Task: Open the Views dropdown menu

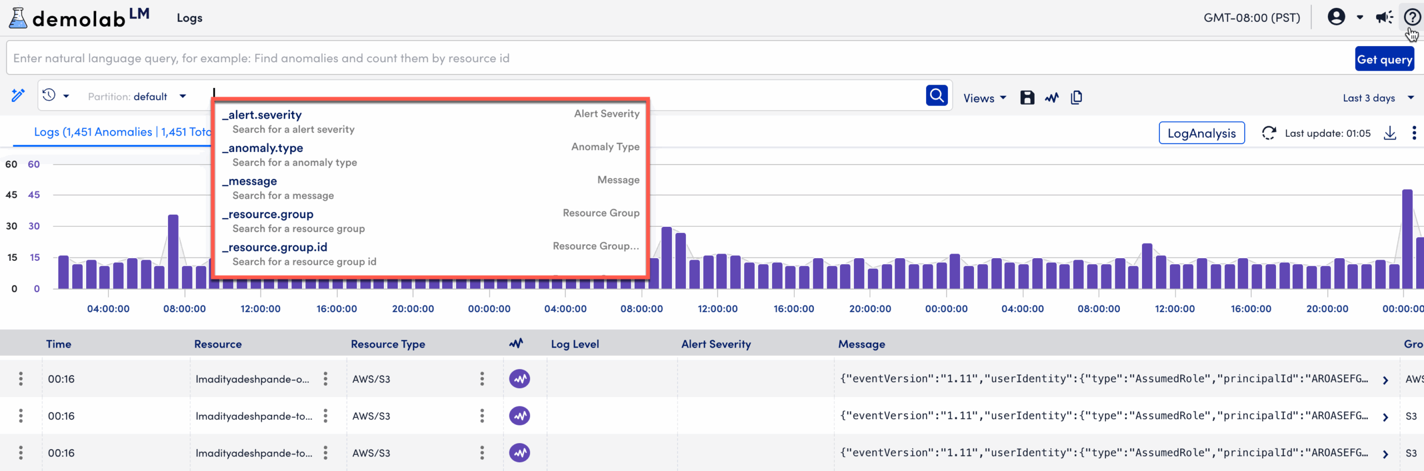Action: 985,98
